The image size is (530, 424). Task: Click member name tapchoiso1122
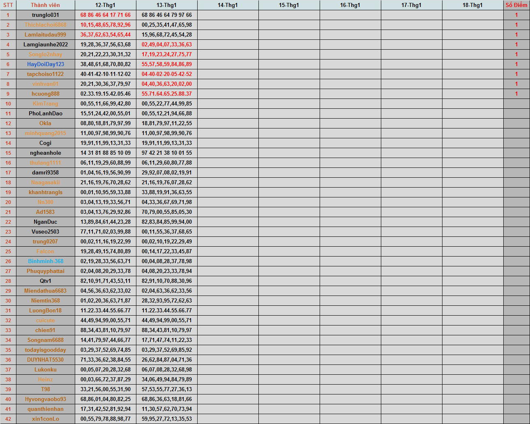[x=45, y=74]
